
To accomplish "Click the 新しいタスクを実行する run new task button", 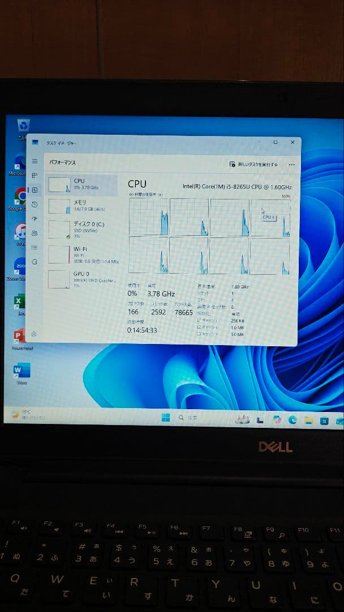I will 253,164.
